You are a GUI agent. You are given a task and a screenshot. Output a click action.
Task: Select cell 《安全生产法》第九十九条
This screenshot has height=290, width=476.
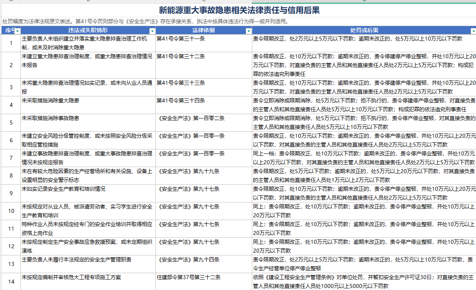click(204, 176)
